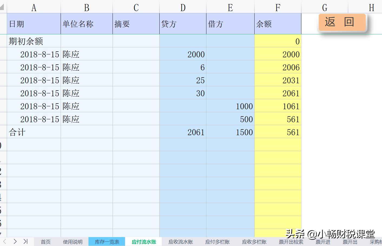This screenshot has width=382, height=246.
Task: Switch to the 应收流水账 tab
Action: pyautogui.click(x=180, y=242)
